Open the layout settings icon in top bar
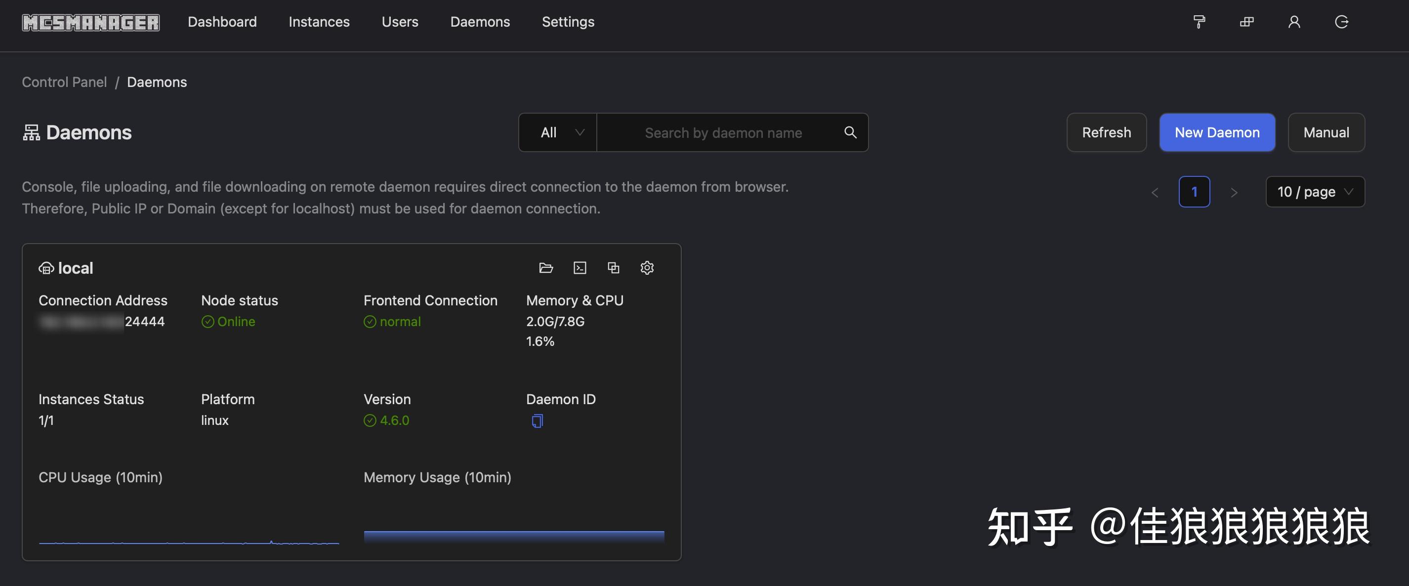 (x=1246, y=22)
